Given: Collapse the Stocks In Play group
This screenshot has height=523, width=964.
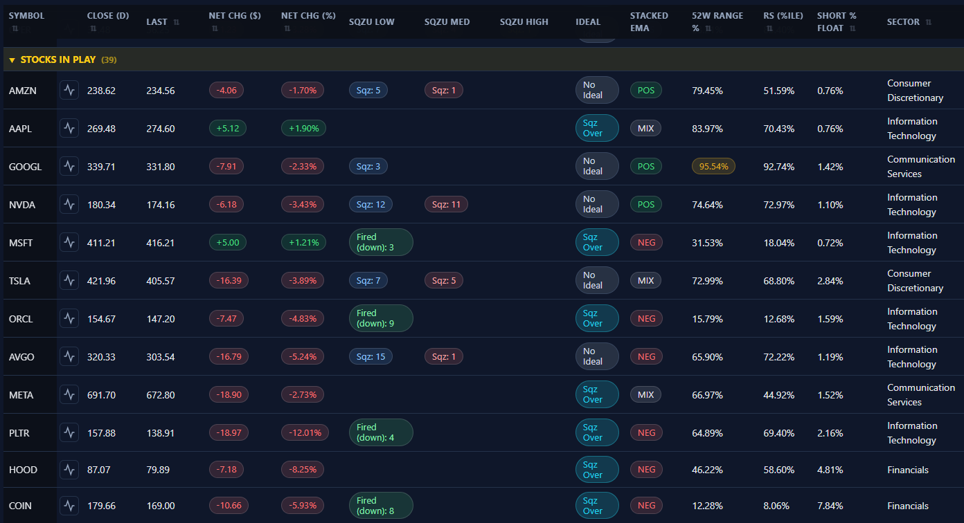Looking at the screenshot, I should click(12, 60).
